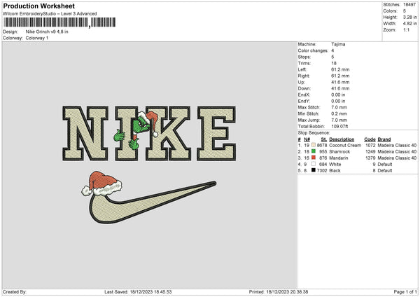Click the 'Code' column header

pyautogui.click(x=370, y=139)
